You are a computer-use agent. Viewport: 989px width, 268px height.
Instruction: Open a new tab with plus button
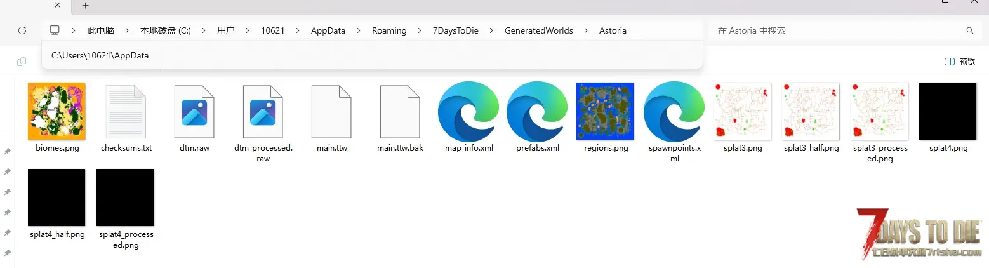click(85, 6)
